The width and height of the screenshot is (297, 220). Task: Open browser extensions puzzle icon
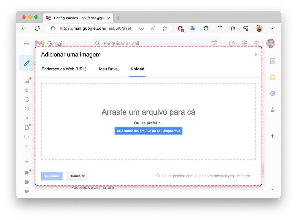[x=206, y=28]
